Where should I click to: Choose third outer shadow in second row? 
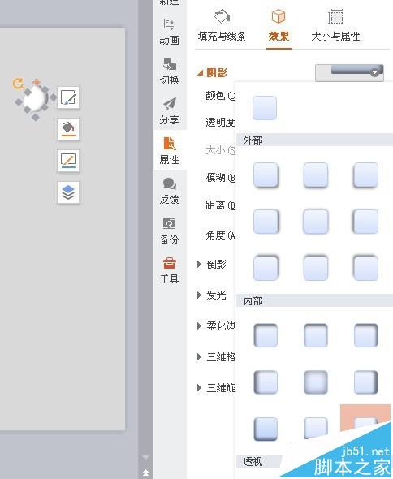click(365, 221)
